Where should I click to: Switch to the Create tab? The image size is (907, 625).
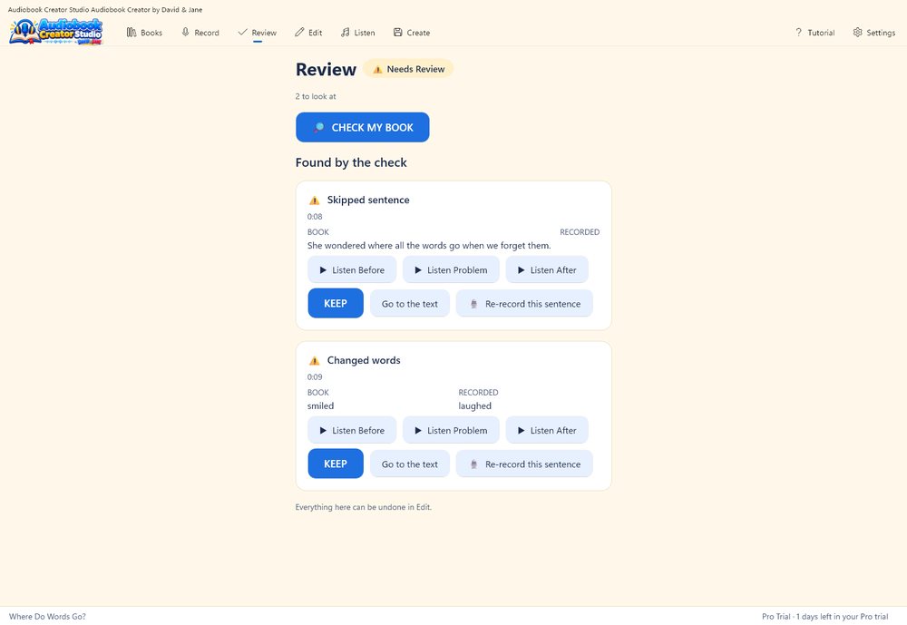click(411, 33)
